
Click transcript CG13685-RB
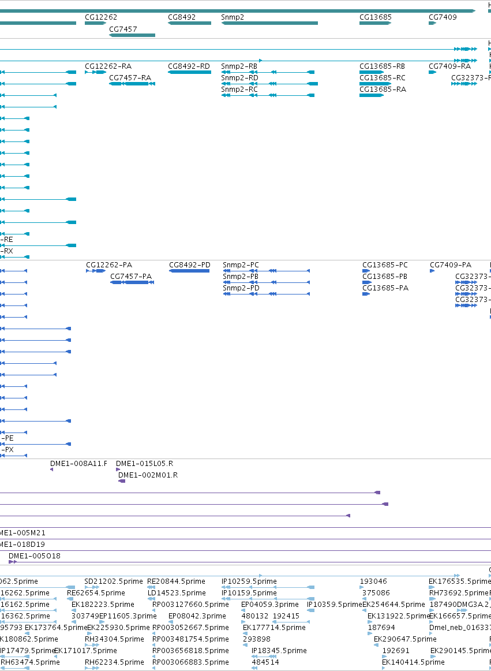(383, 66)
